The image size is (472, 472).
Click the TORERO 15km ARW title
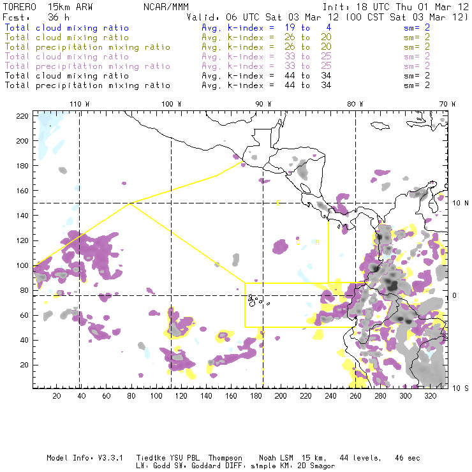point(48,6)
